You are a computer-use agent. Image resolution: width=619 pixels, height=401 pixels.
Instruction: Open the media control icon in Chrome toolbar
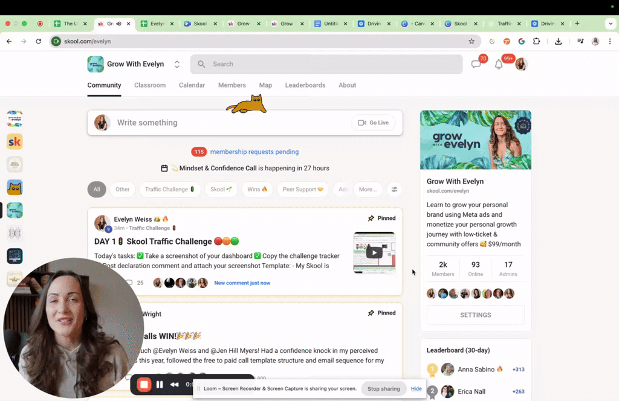tap(580, 41)
